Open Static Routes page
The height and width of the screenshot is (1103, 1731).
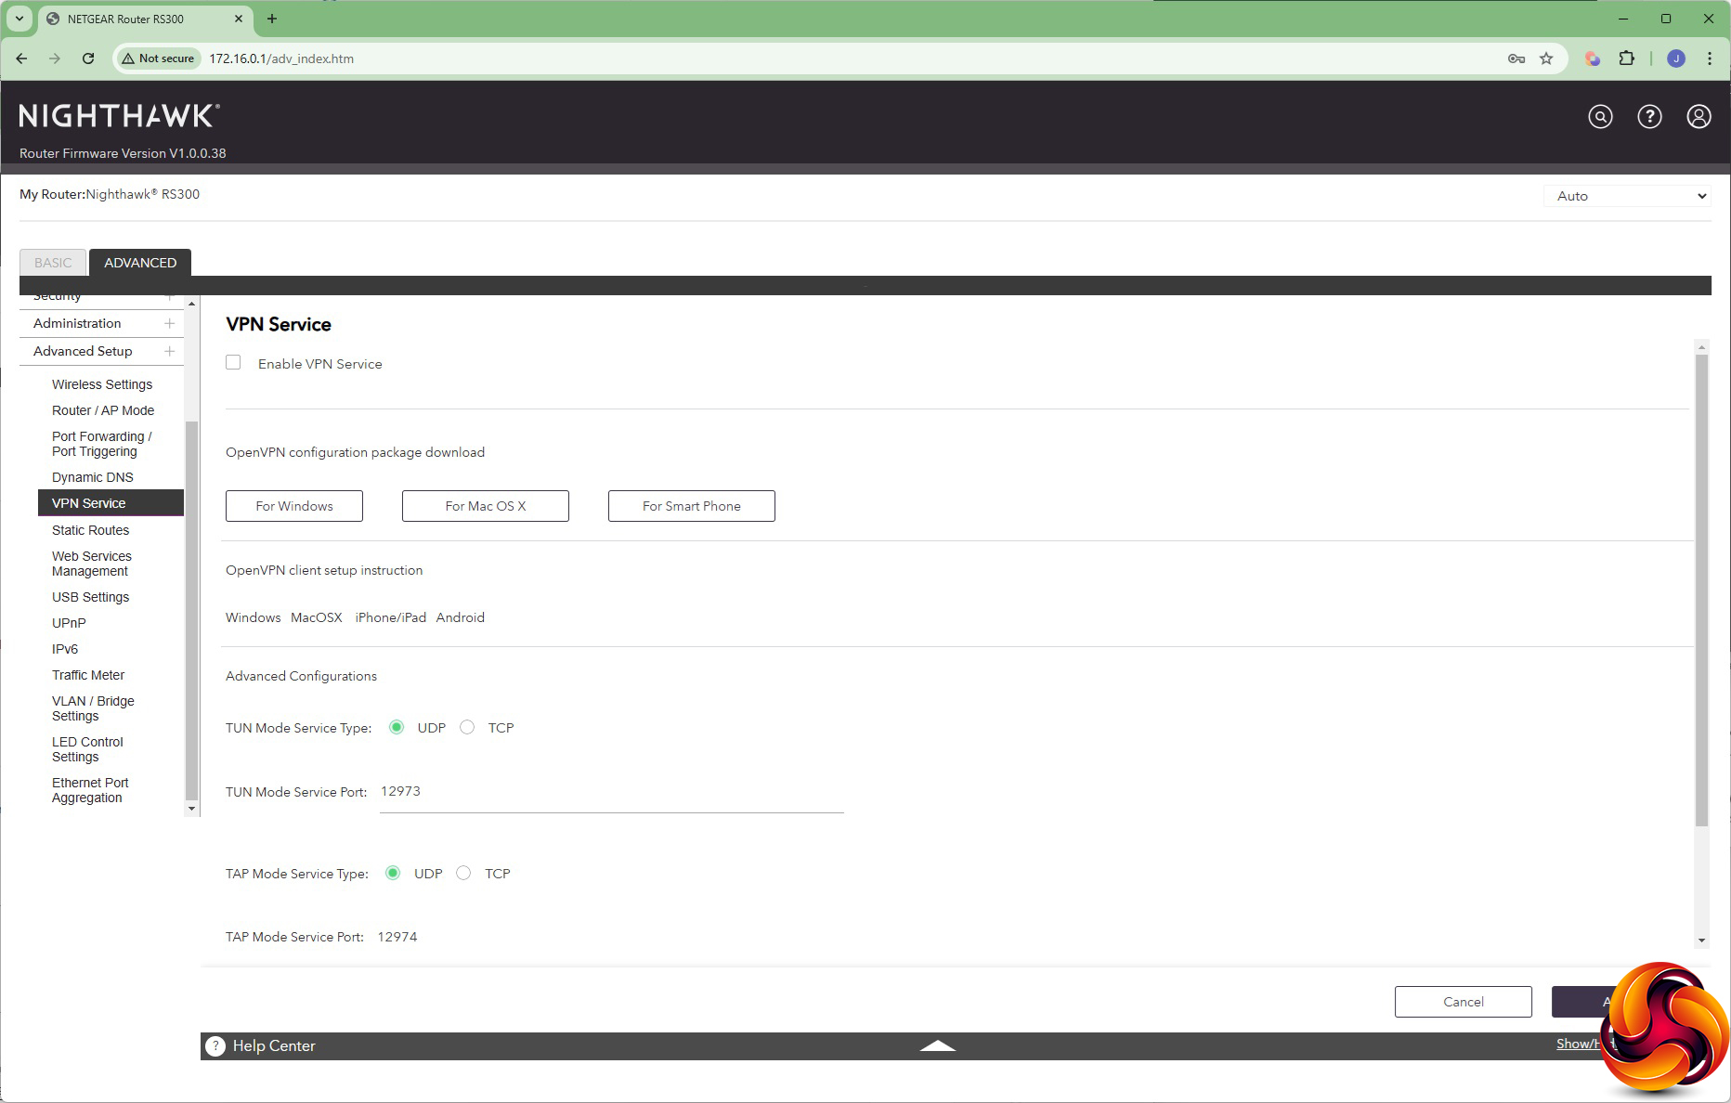[90, 530]
